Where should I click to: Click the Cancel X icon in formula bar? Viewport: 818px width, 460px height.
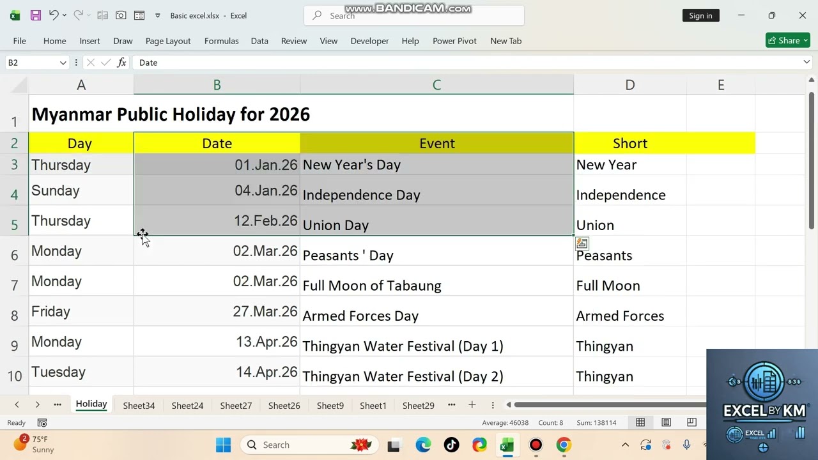[x=90, y=63]
